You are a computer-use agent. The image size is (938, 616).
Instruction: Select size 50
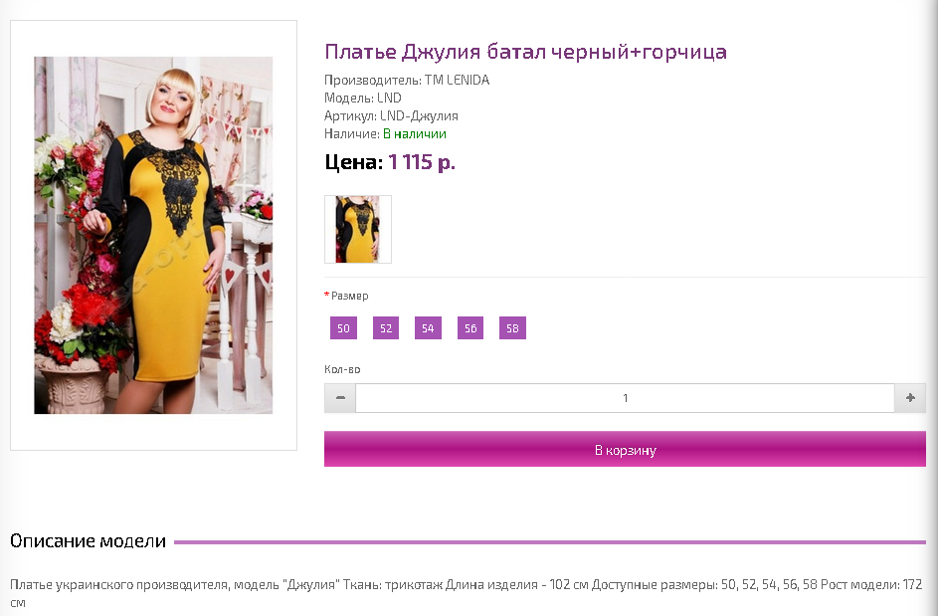point(343,328)
